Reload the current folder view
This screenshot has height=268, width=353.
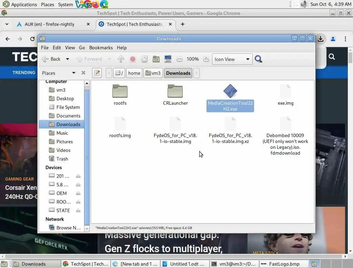(144, 59)
